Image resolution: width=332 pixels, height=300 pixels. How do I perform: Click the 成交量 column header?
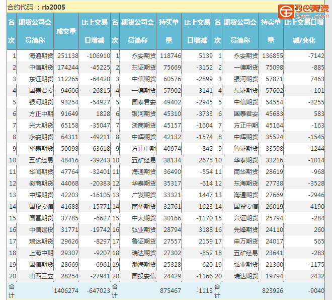[66, 31]
